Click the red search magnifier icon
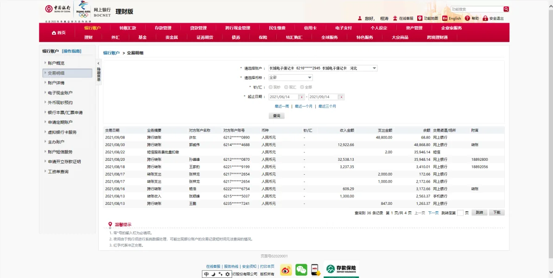The width and height of the screenshot is (553, 278). point(506,9)
